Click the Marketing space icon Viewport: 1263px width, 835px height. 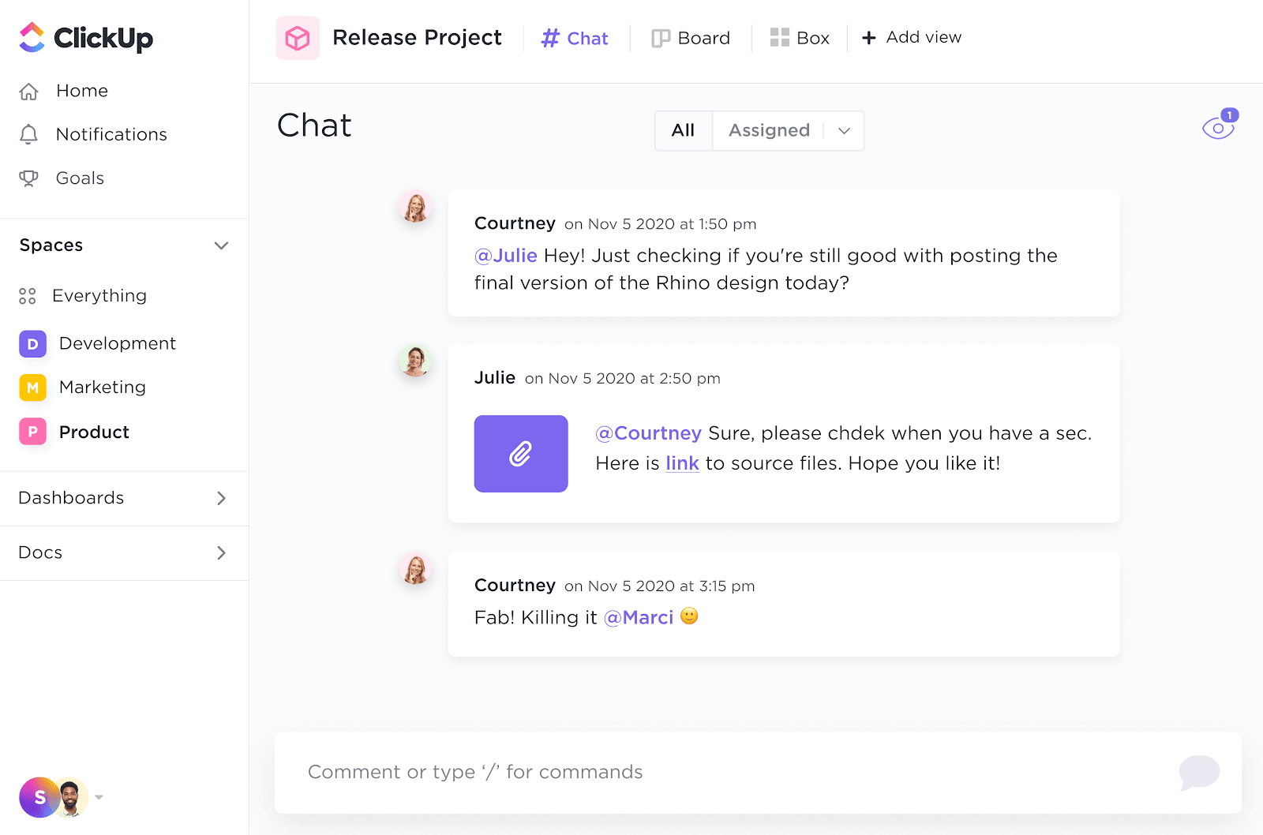coord(32,388)
